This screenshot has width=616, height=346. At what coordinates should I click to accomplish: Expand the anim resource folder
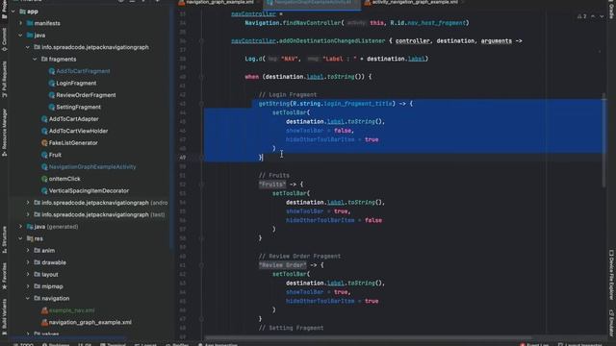28,250
